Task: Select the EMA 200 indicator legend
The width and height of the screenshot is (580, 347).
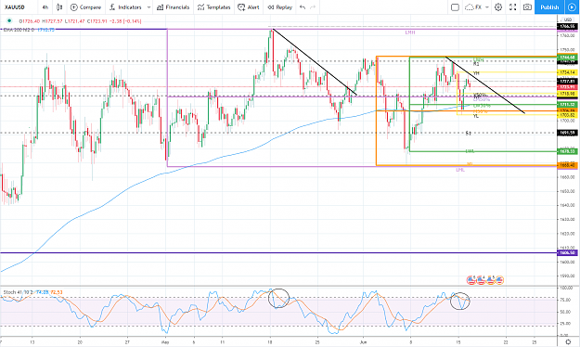Action: [19, 30]
